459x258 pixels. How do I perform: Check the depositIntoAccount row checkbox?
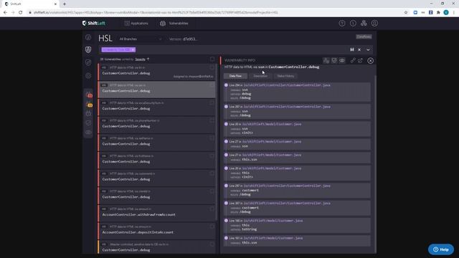click(x=212, y=226)
